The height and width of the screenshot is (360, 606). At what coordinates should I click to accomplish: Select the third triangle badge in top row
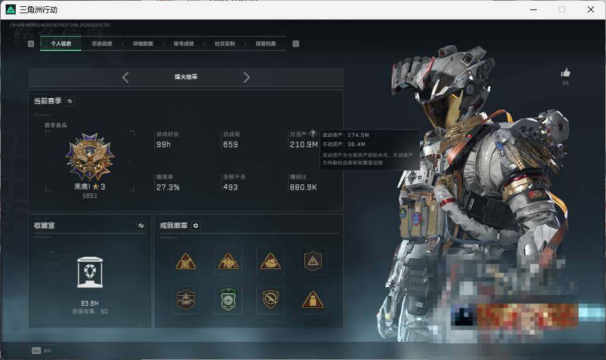(x=270, y=261)
